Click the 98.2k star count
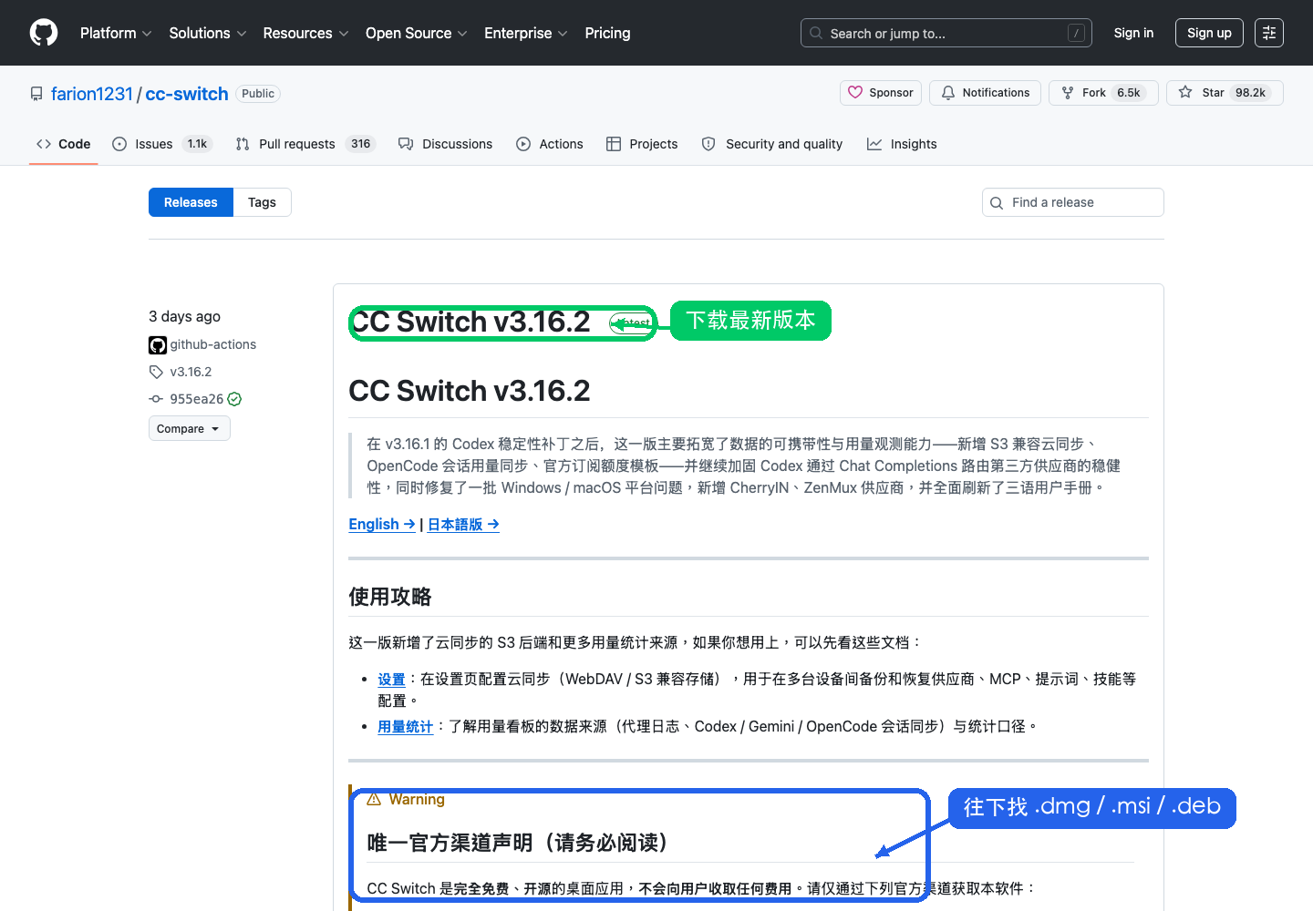Screen dimensions: 1313x911 [x=1250, y=93]
